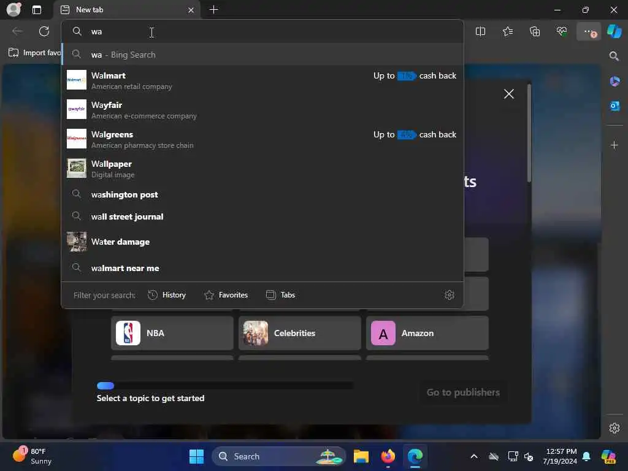
Task: Click the topic selection progress bar
Action: pos(225,386)
